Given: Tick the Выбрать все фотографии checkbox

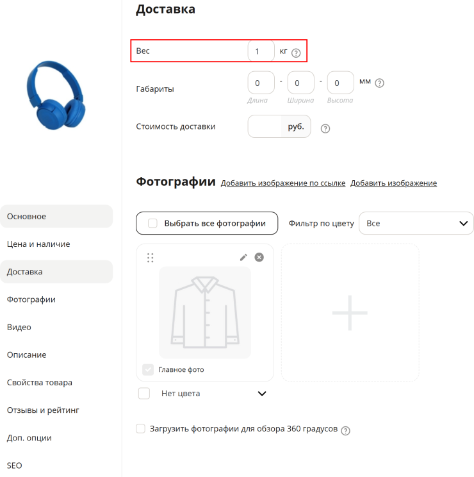Looking at the screenshot, I should [x=152, y=223].
